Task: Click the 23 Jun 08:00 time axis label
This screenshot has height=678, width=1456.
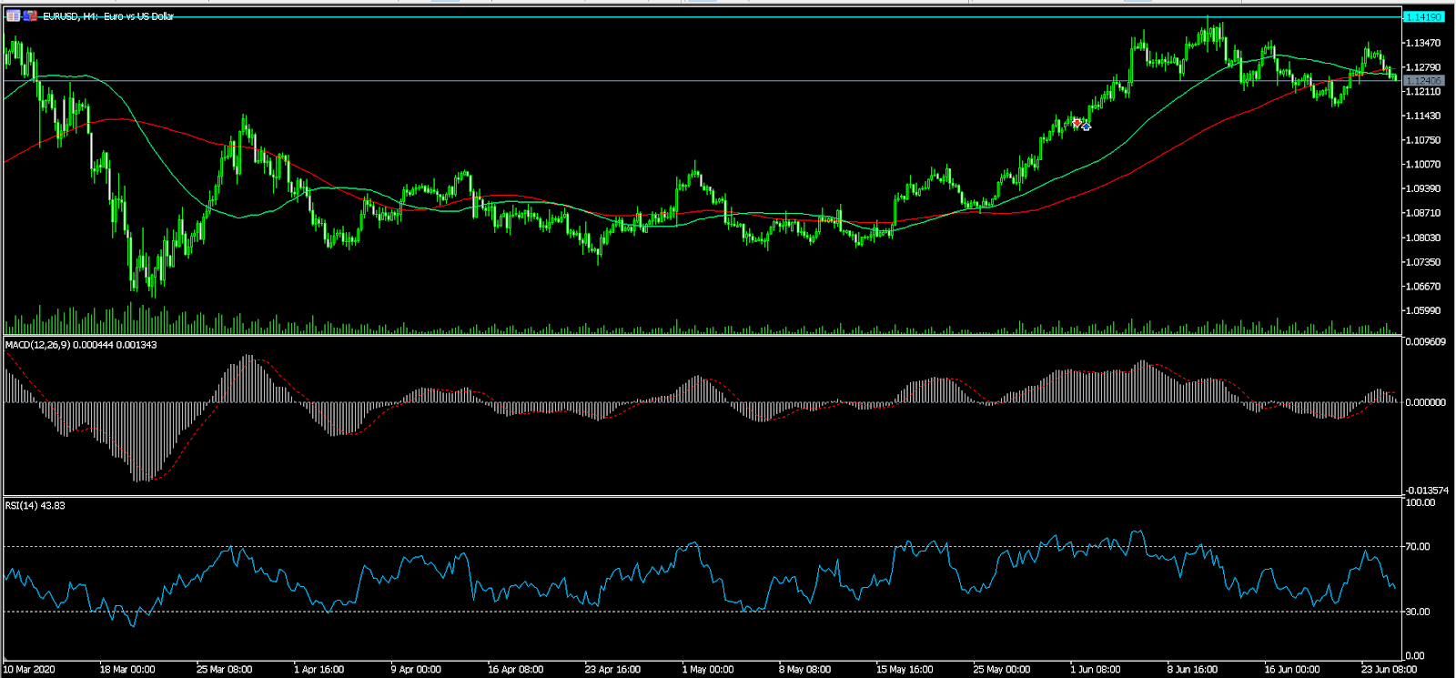Action: point(1388,670)
